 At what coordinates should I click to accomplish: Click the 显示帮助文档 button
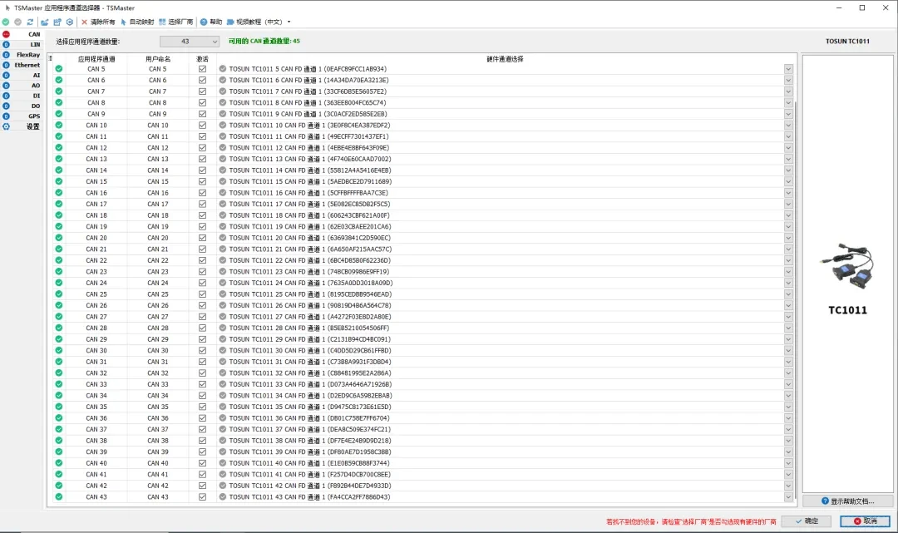[847, 501]
